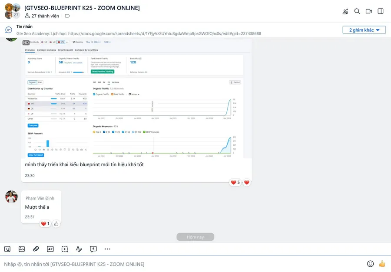Click the 23:30 message timestamp
The image size is (391, 272).
tap(30, 176)
